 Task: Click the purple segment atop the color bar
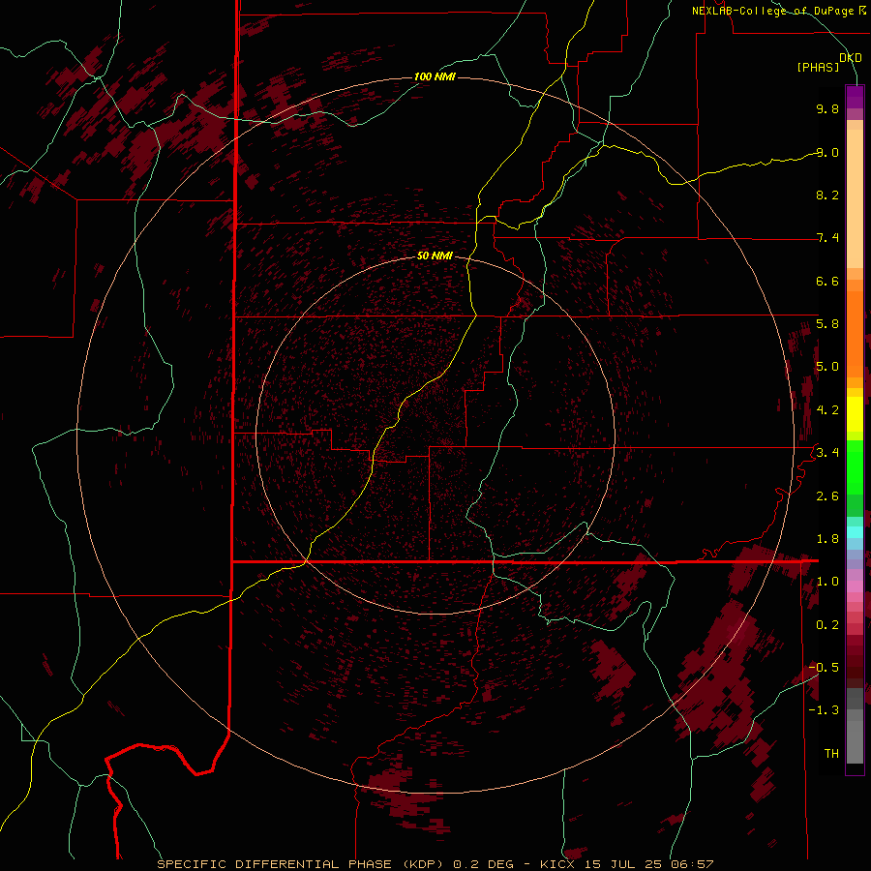855,97
